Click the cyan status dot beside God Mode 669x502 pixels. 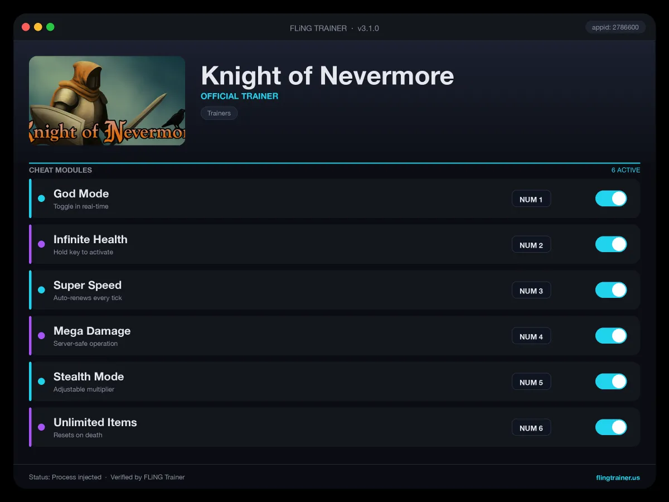pyautogui.click(x=41, y=199)
